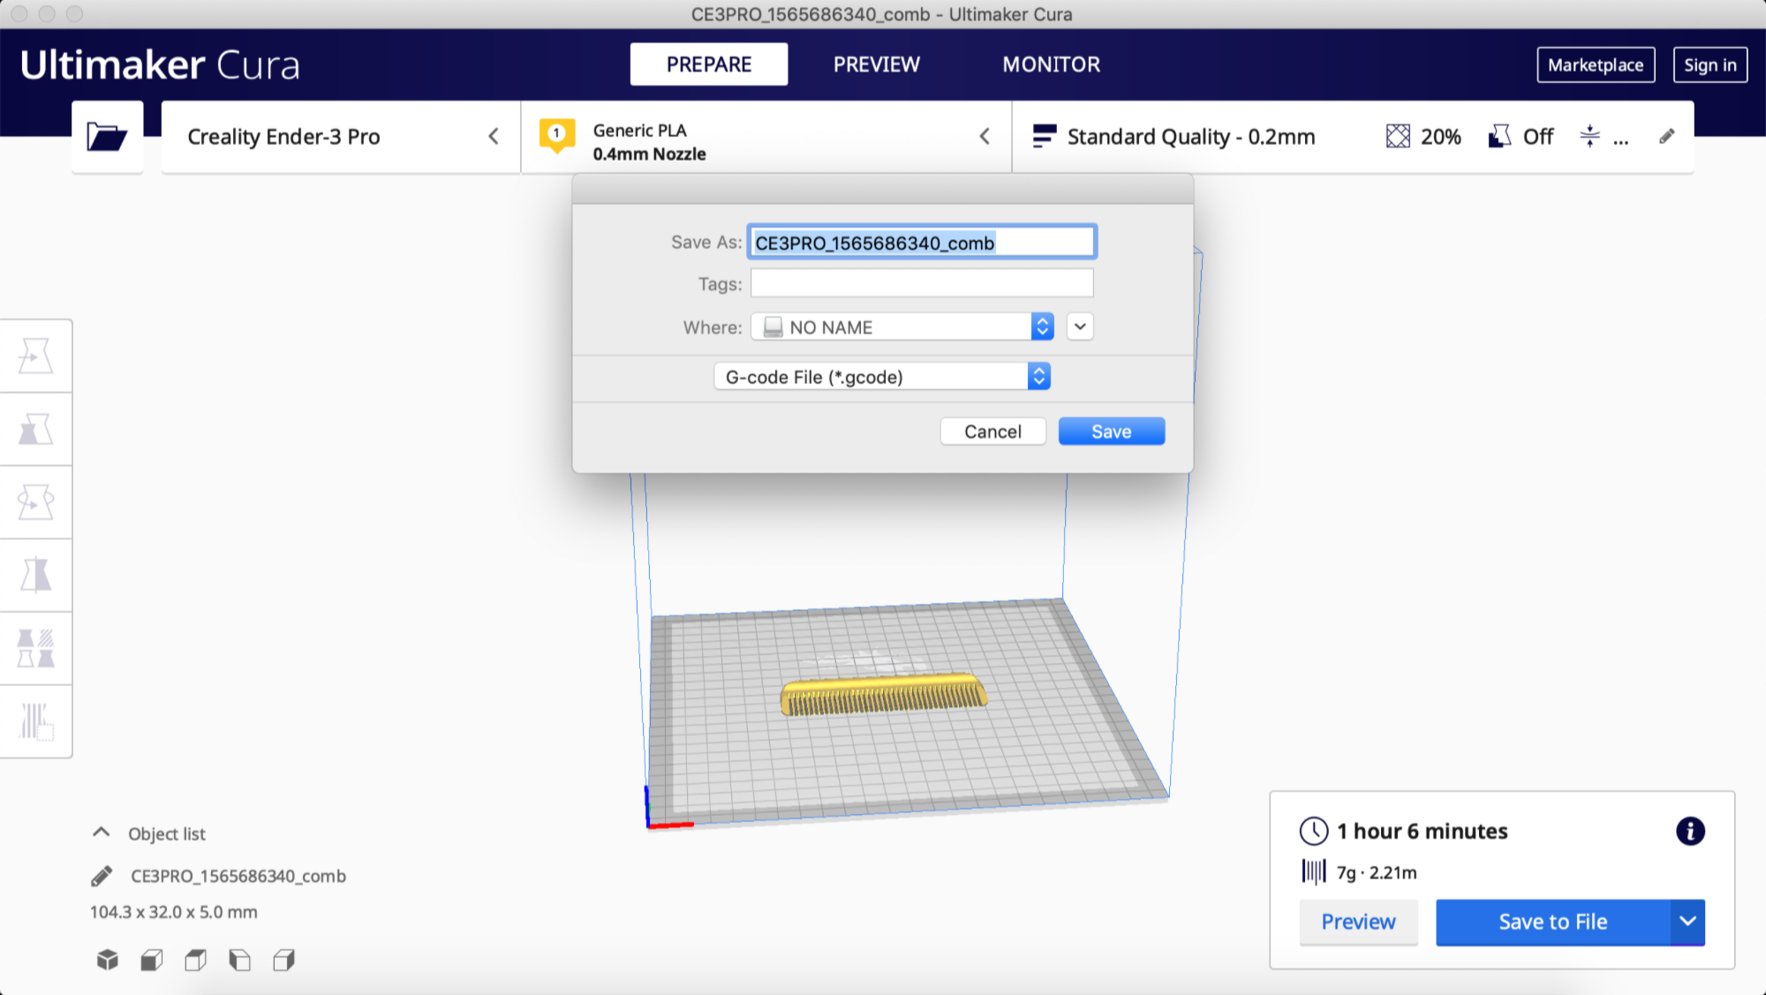
Task: Switch to 3D perspective view cube icon
Action: (107, 960)
